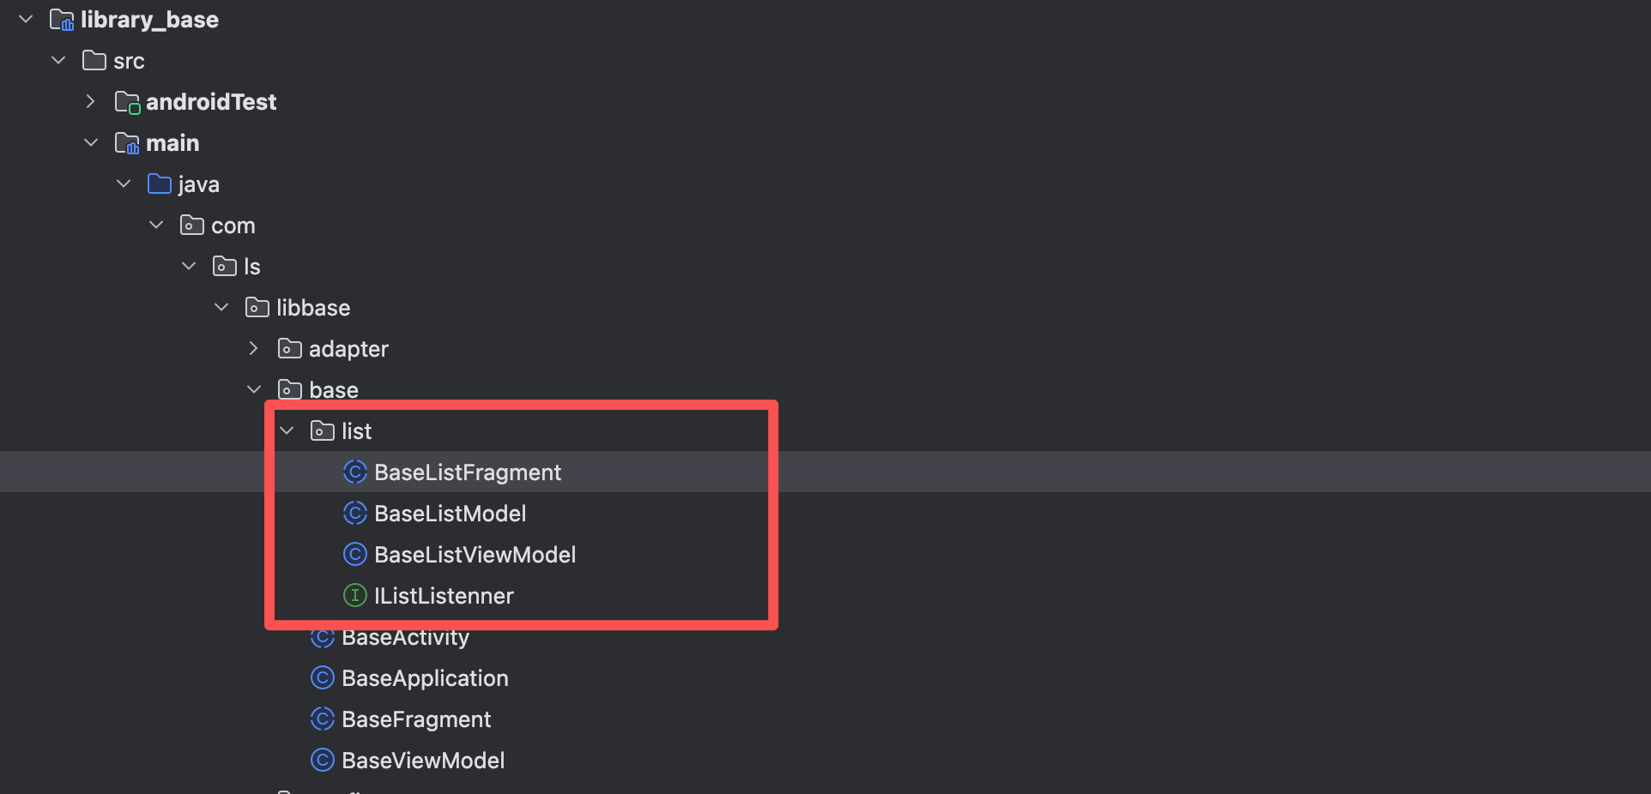Expand the adapter package chevron
The width and height of the screenshot is (1651, 794).
(254, 348)
